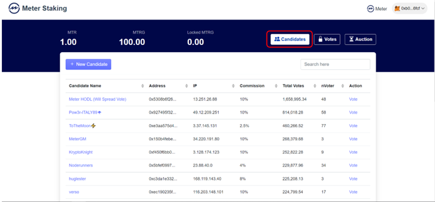Vote for Meter HODL candidate
The image size is (435, 202).
click(x=353, y=99)
